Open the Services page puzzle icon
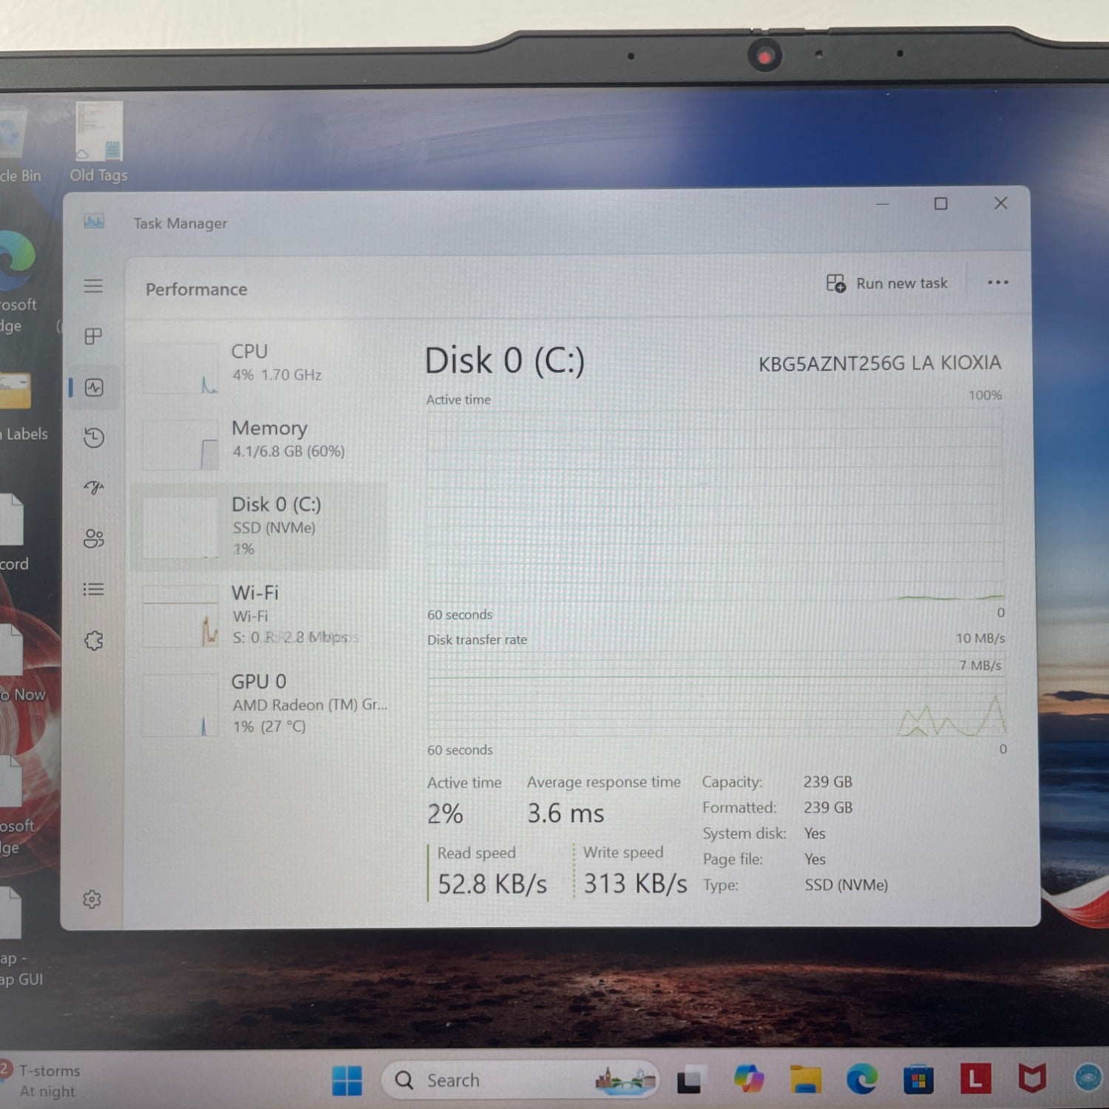The width and height of the screenshot is (1109, 1109). pyautogui.click(x=94, y=640)
